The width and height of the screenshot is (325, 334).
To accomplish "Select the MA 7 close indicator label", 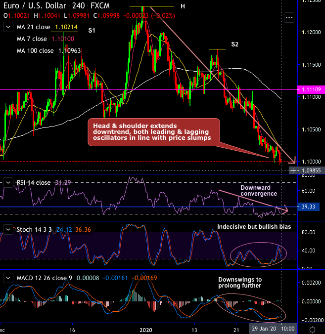I will (32, 39).
